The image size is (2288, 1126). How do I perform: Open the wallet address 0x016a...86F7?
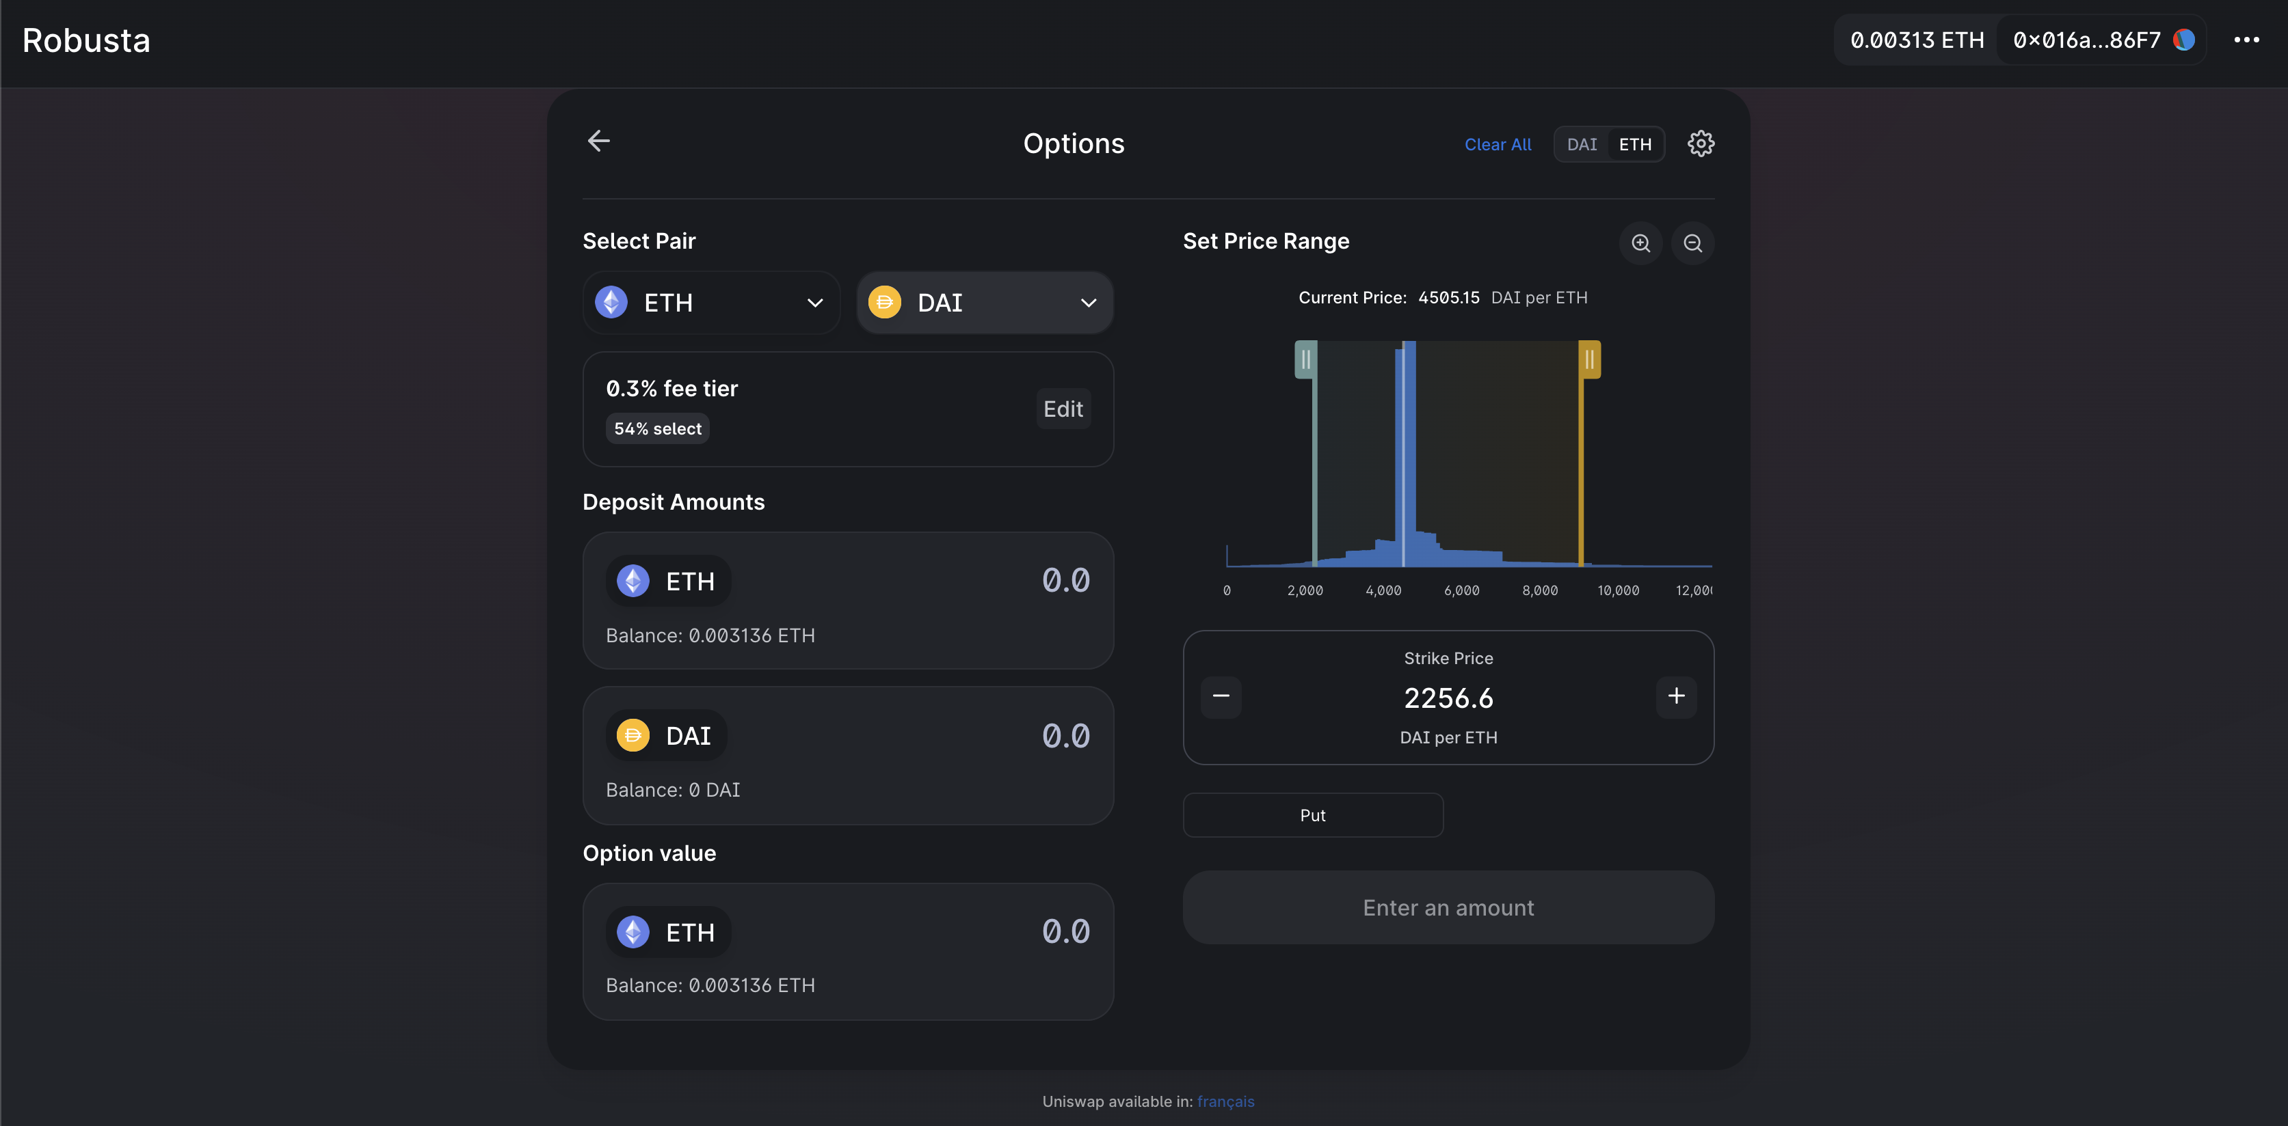click(x=2100, y=40)
